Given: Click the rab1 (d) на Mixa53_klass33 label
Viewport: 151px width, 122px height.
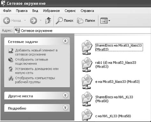Looking at the screenshot, I should [116, 64].
